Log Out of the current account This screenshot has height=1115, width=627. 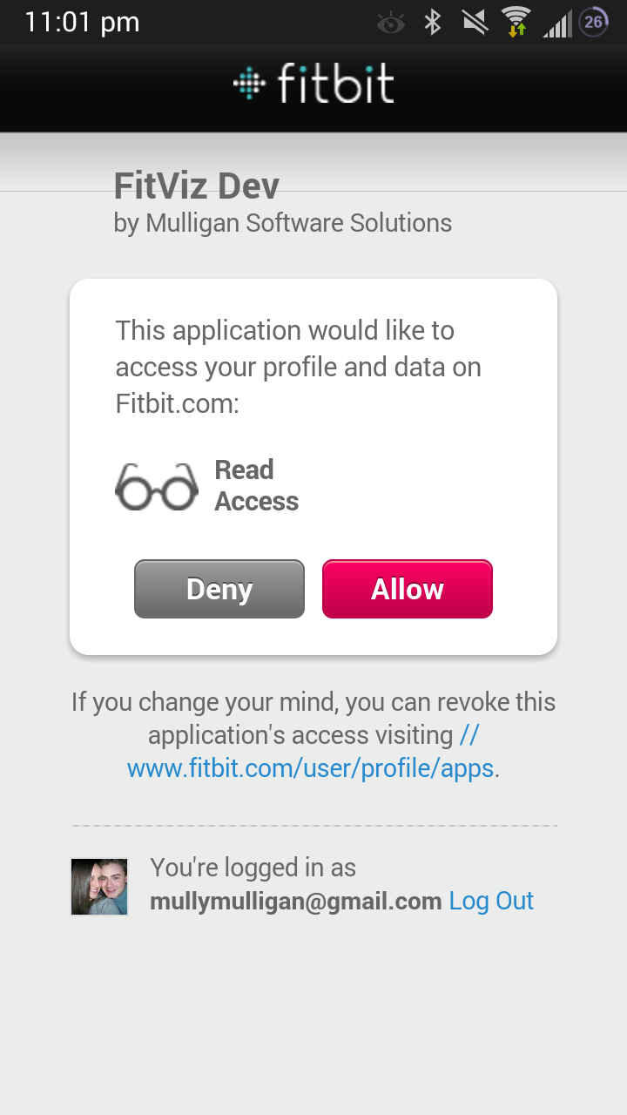click(491, 901)
